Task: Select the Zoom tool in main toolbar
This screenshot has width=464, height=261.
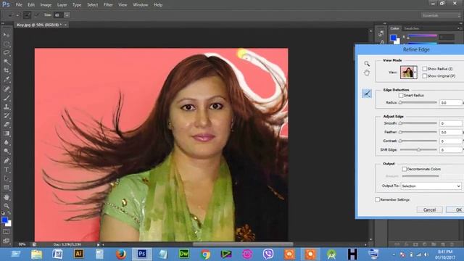Action: (7, 206)
